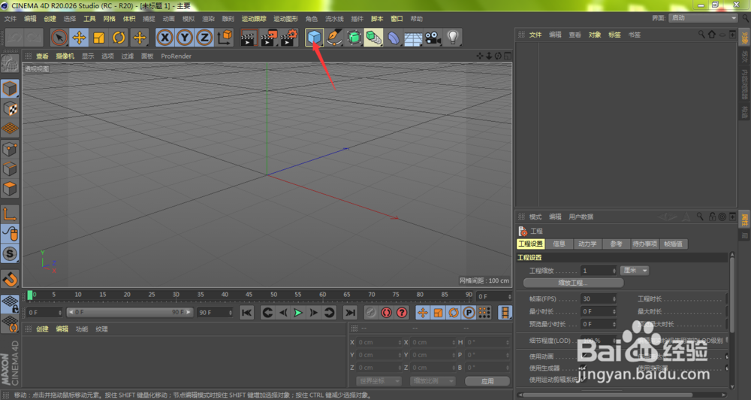The height and width of the screenshot is (400, 751).
Task: Open the viewport 摄像机 menu
Action: click(65, 56)
